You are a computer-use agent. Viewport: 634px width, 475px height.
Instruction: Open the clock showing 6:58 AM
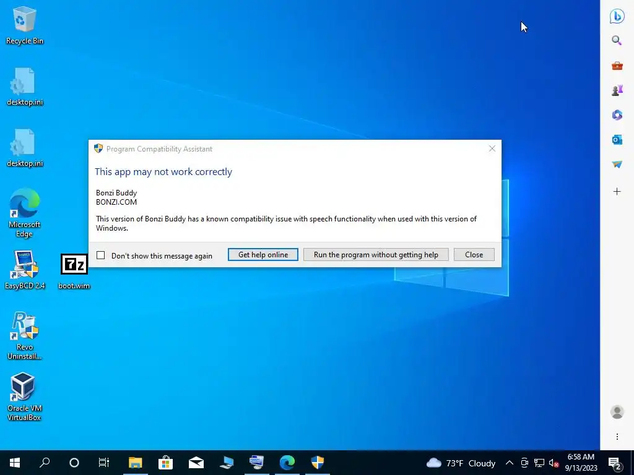581,463
